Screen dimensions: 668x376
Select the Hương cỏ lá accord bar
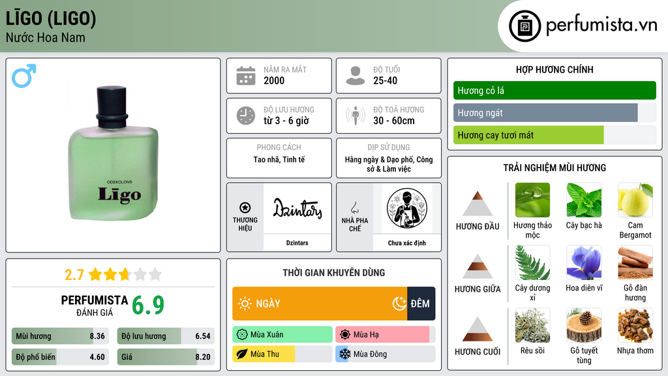pos(554,90)
